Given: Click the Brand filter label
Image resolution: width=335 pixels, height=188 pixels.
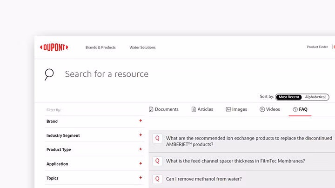Looking at the screenshot, I should pyautogui.click(x=52, y=121).
